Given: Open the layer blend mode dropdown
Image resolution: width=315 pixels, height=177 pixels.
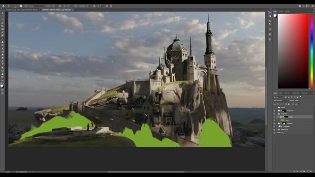Looking at the screenshot, I should point(281,101).
